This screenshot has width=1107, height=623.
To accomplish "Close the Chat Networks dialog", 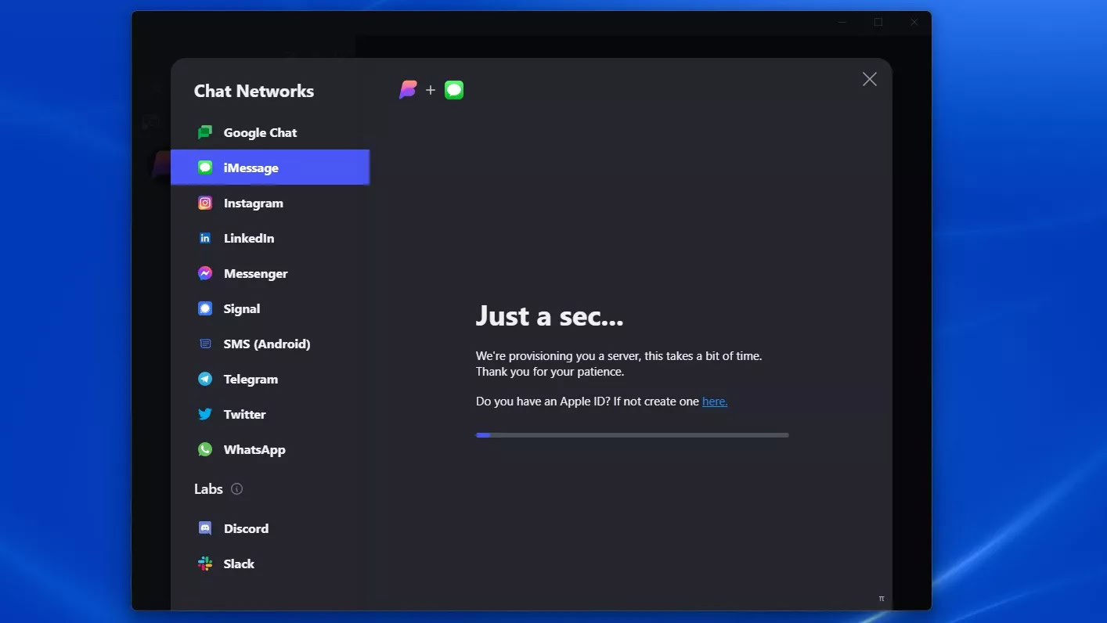I will pyautogui.click(x=869, y=79).
